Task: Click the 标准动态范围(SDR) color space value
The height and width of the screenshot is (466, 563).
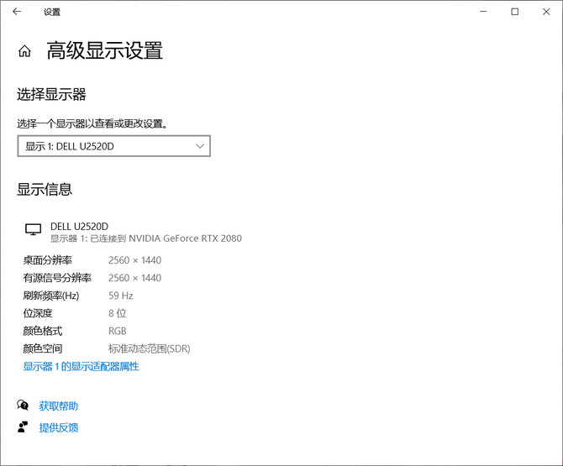Action: [x=150, y=348]
